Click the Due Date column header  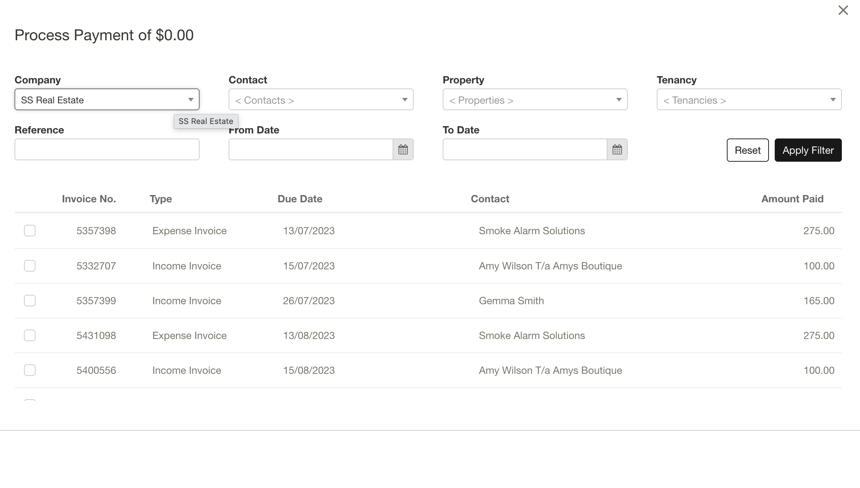(x=299, y=199)
